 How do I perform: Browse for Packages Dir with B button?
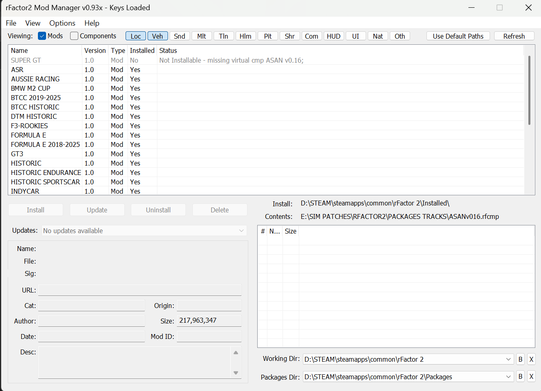pyautogui.click(x=520, y=377)
